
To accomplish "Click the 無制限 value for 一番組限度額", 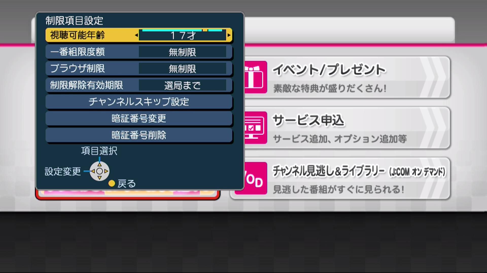I will click(x=182, y=52).
